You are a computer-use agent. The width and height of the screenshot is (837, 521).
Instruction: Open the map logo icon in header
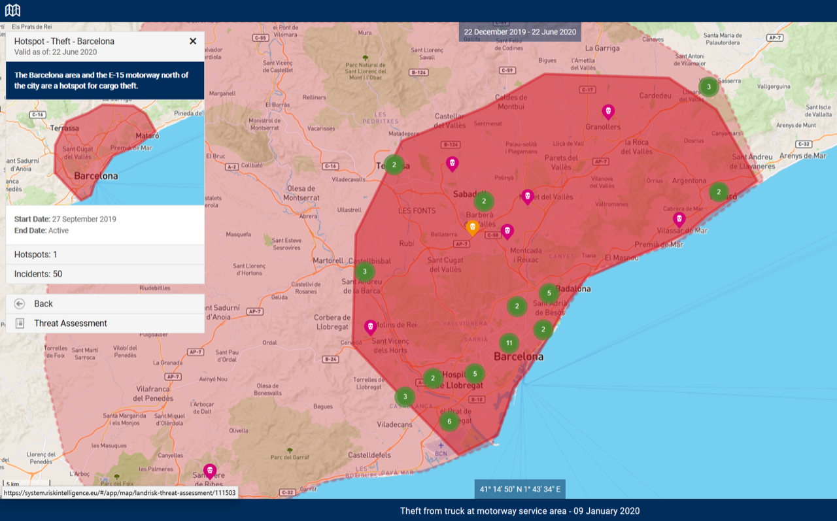pos(12,10)
